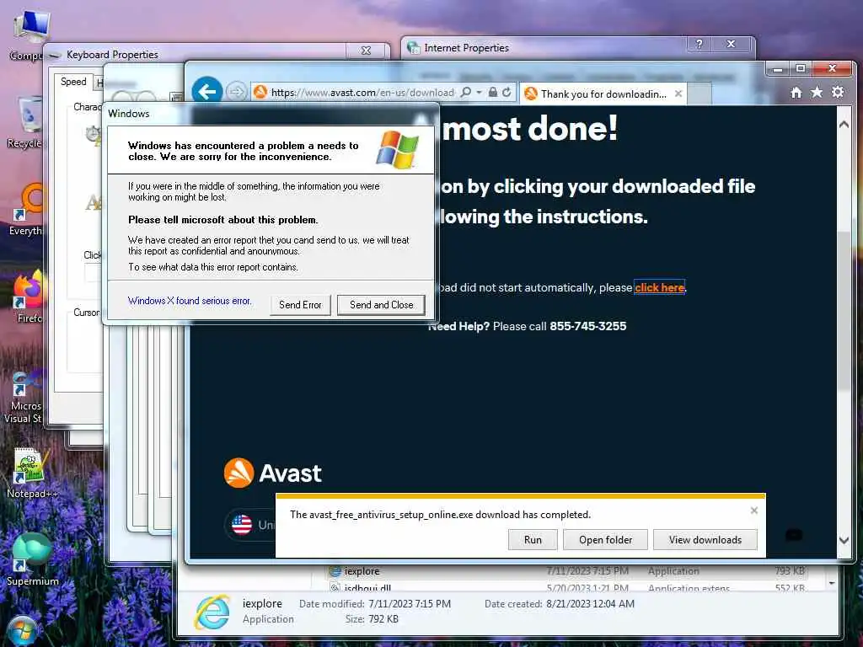Follow the 'click here' download link
863x647 pixels.
coord(659,288)
